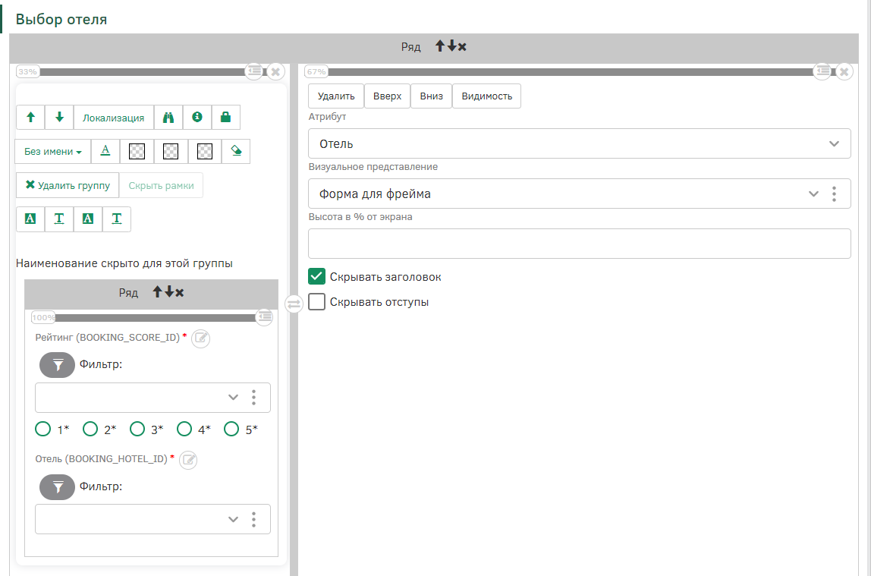Move group up with green up arrow
Viewport: 871px width, 576px height.
tap(30, 117)
